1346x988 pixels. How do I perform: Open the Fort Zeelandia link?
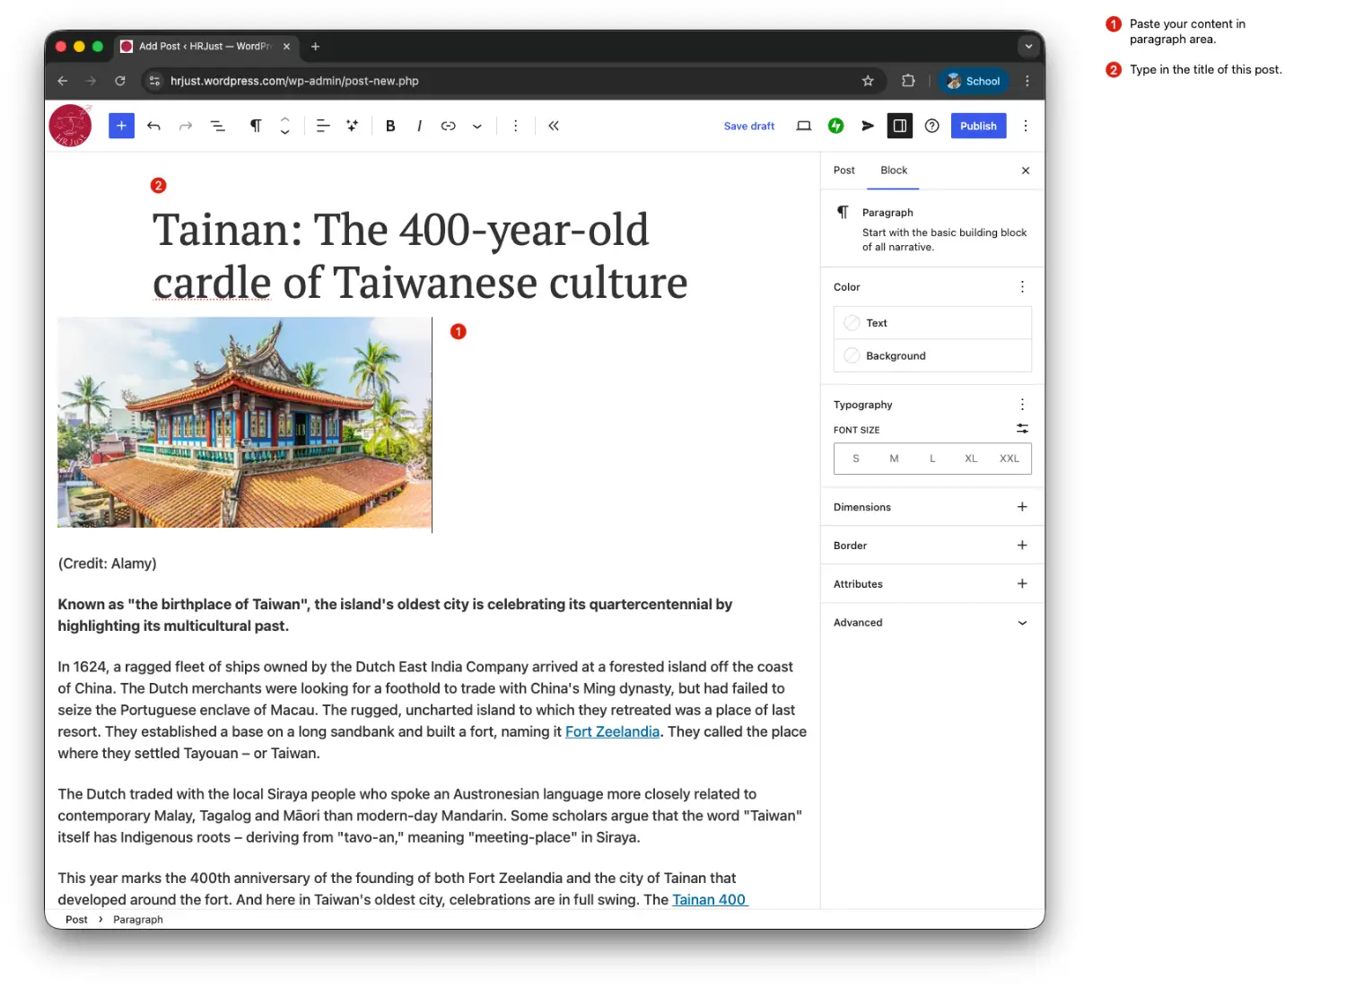point(612,731)
